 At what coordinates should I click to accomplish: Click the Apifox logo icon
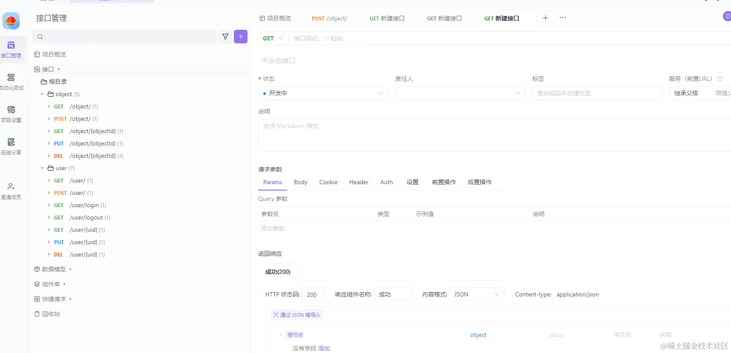click(x=11, y=20)
